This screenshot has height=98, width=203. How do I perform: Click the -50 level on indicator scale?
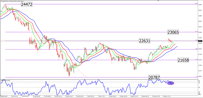(199, 87)
